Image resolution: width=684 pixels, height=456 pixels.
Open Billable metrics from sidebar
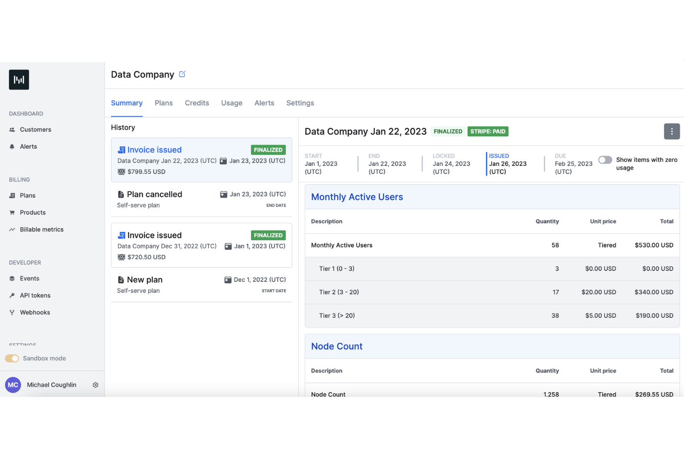12,229
